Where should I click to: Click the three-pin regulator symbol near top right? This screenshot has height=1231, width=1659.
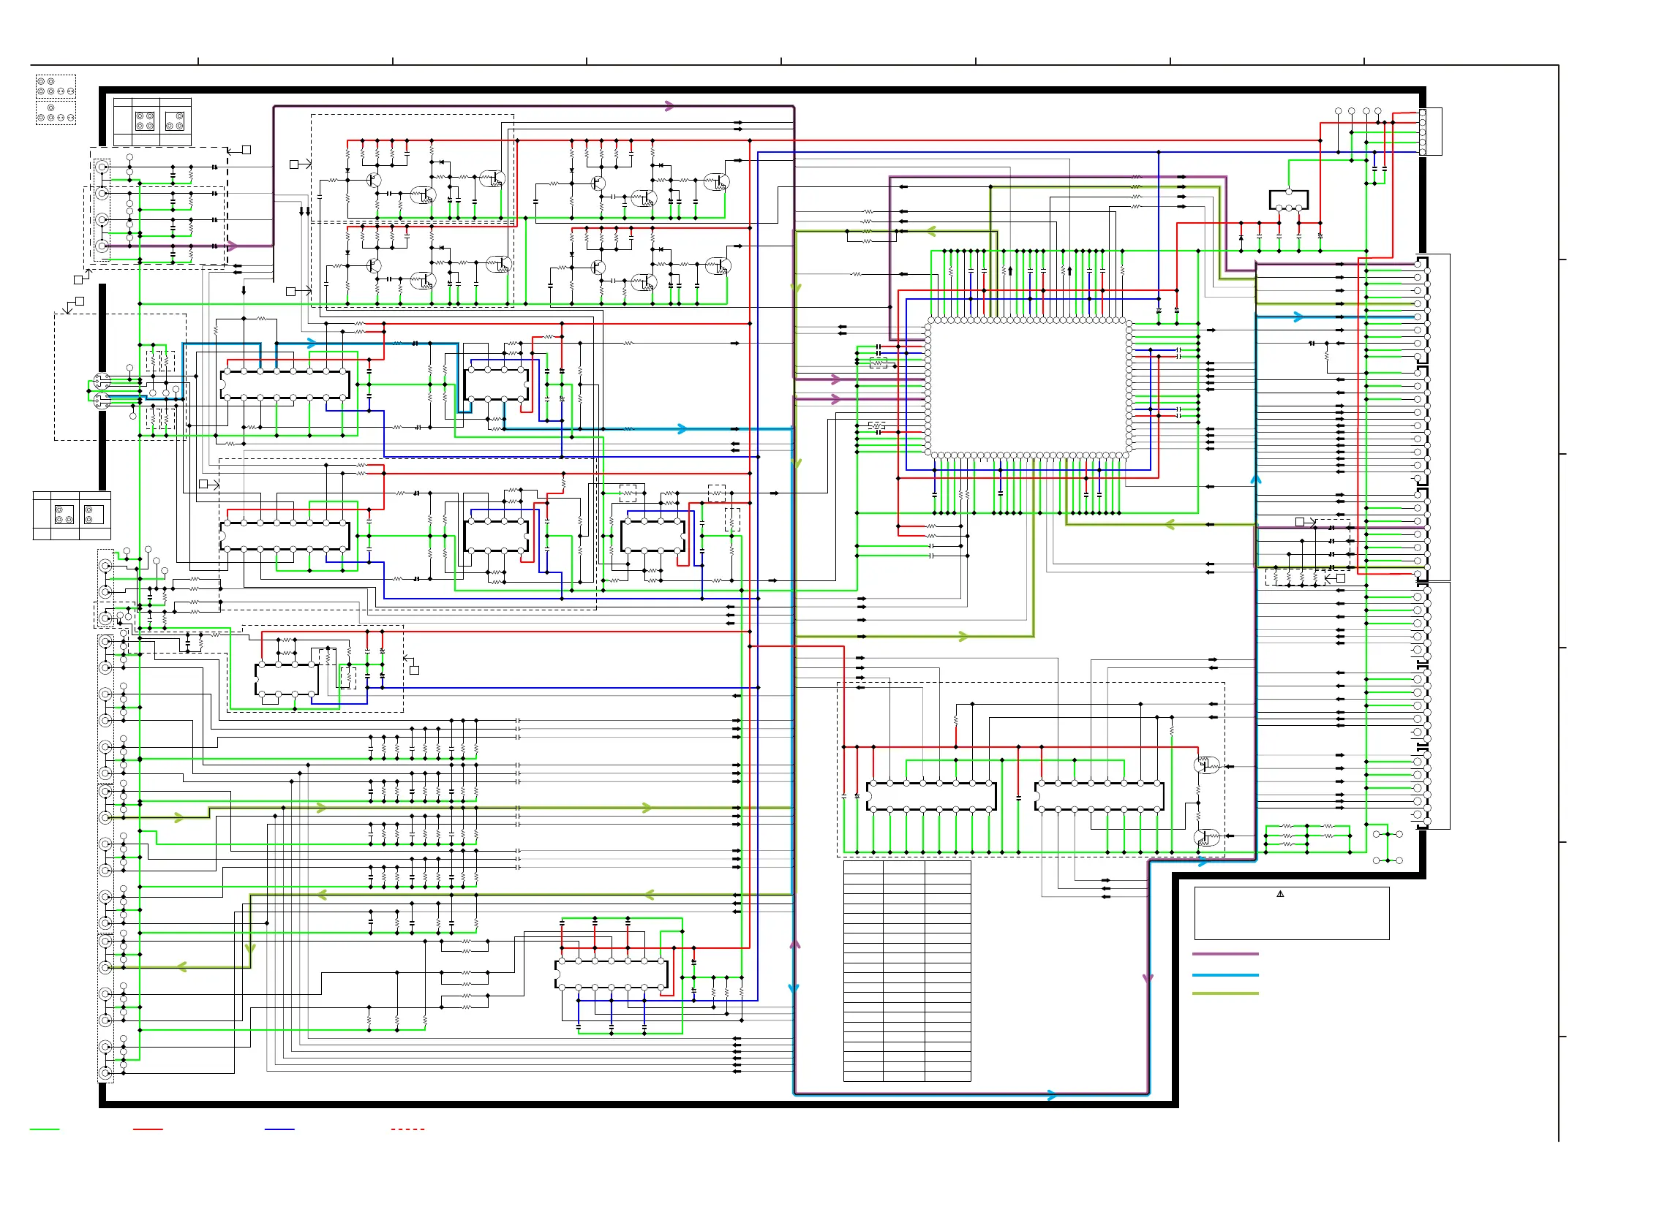[1288, 200]
